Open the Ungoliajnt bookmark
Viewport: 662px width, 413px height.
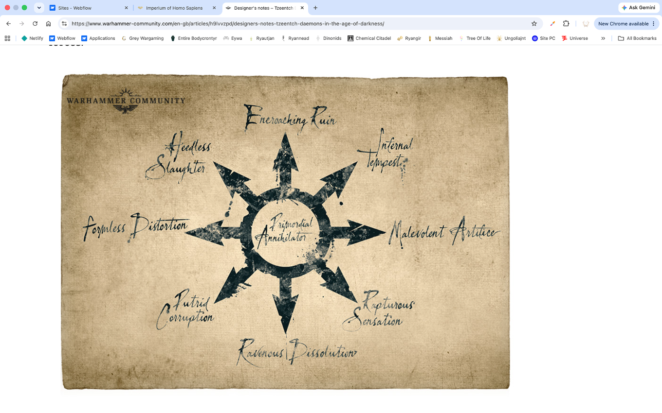[x=511, y=38]
